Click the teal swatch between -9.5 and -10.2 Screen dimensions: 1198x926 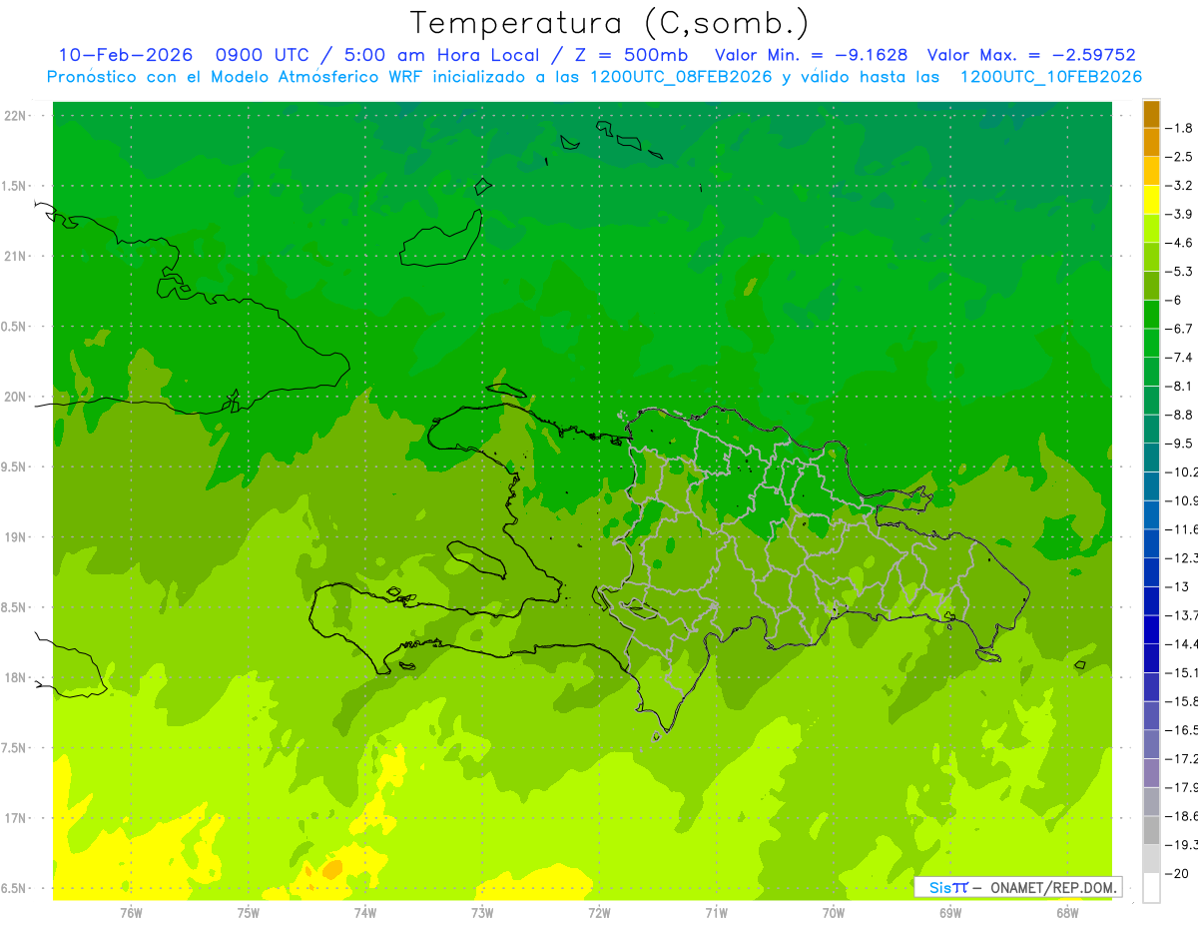pos(1151,458)
